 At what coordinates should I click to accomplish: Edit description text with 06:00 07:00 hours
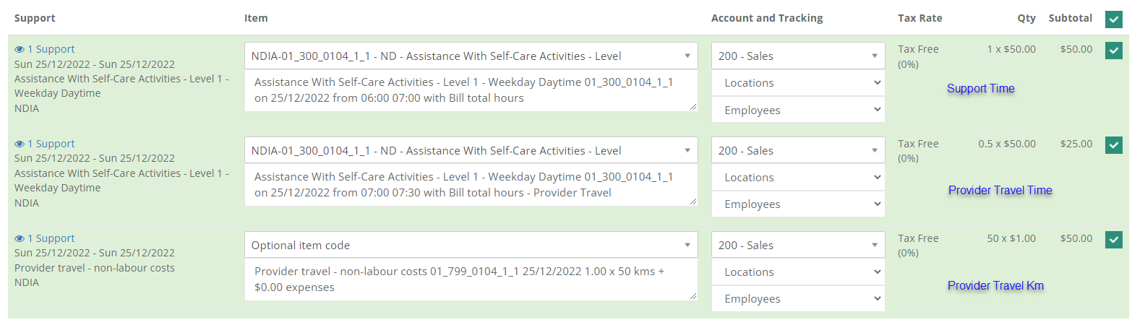pyautogui.click(x=471, y=90)
